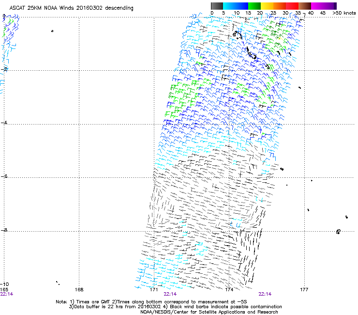358x315 pixels.
Task: Click the "45" legend label
Action: point(323,13)
